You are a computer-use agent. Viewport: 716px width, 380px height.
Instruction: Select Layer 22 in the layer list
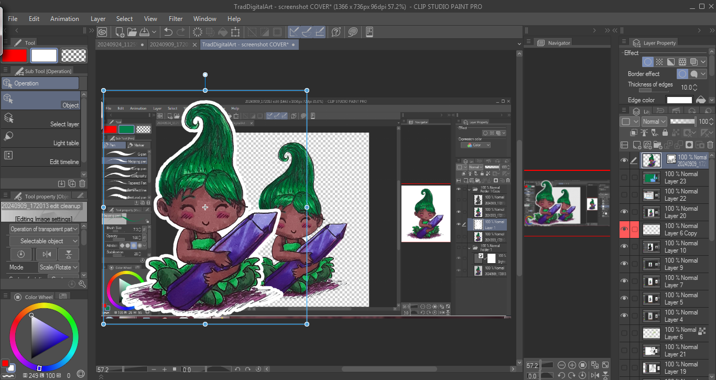[x=675, y=195]
